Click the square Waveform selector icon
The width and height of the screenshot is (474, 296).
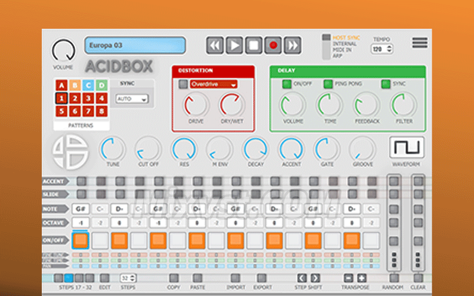406,148
